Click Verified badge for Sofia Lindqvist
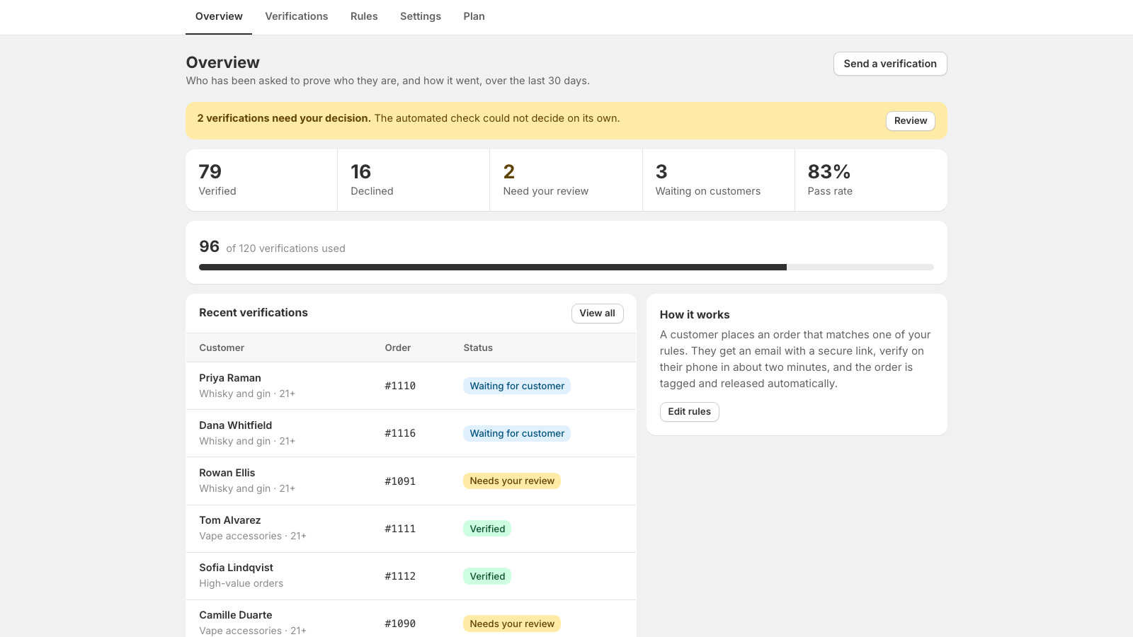Image resolution: width=1133 pixels, height=637 pixels. tap(487, 576)
